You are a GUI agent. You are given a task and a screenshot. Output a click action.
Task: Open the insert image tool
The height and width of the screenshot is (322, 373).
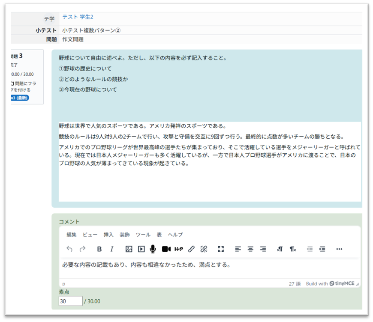pyautogui.click(x=128, y=249)
